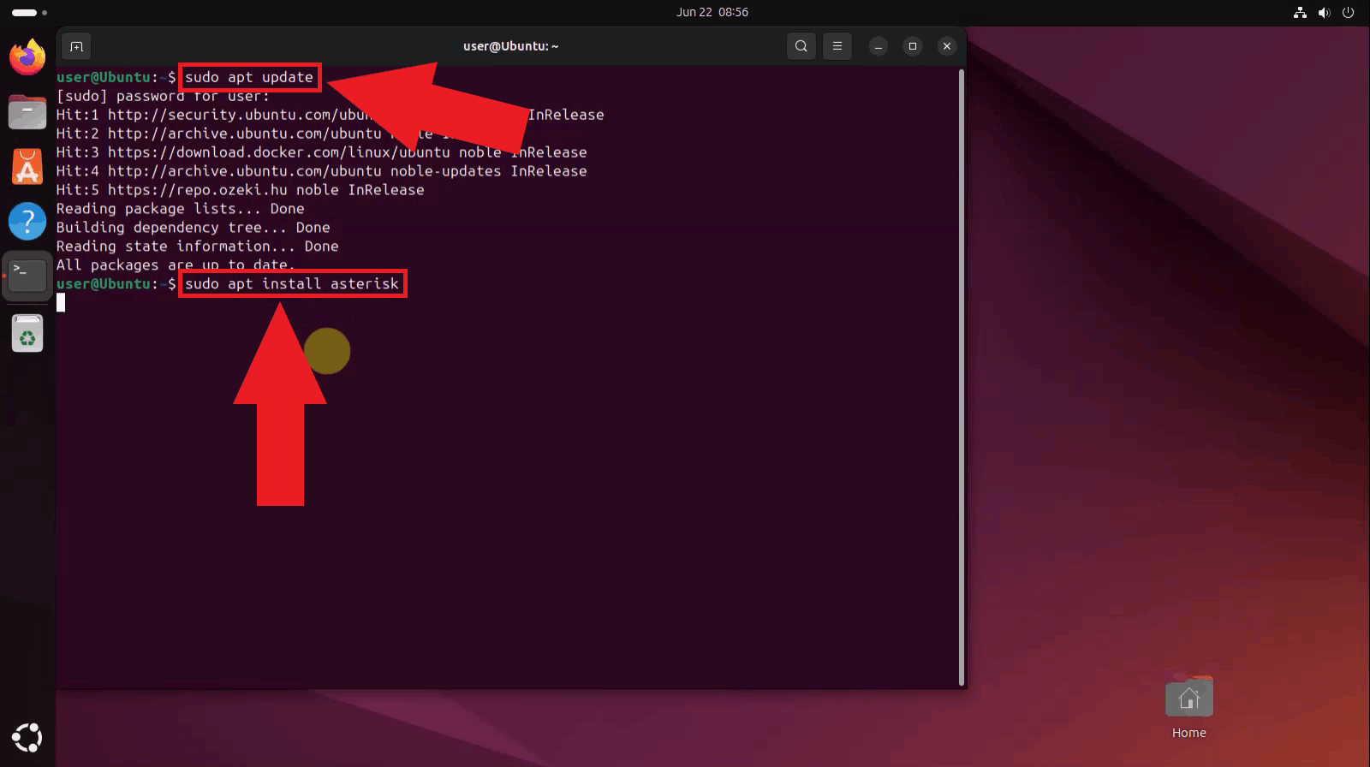Image resolution: width=1370 pixels, height=767 pixels.
Task: Click the 'sudo apt install asterisk' command text
Action: pos(292,283)
